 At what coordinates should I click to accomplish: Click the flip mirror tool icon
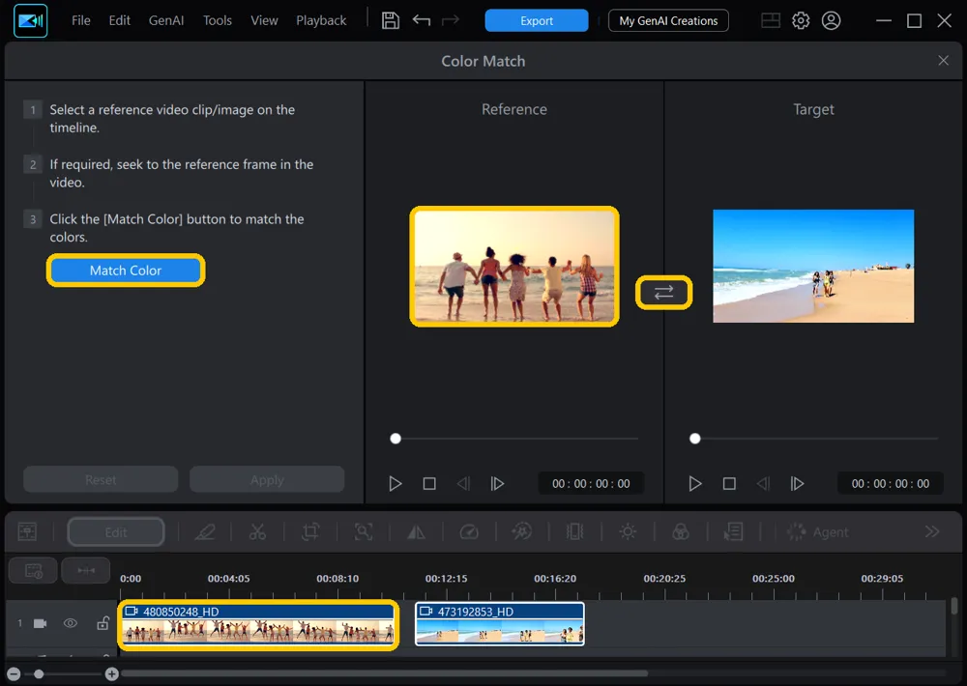click(416, 532)
